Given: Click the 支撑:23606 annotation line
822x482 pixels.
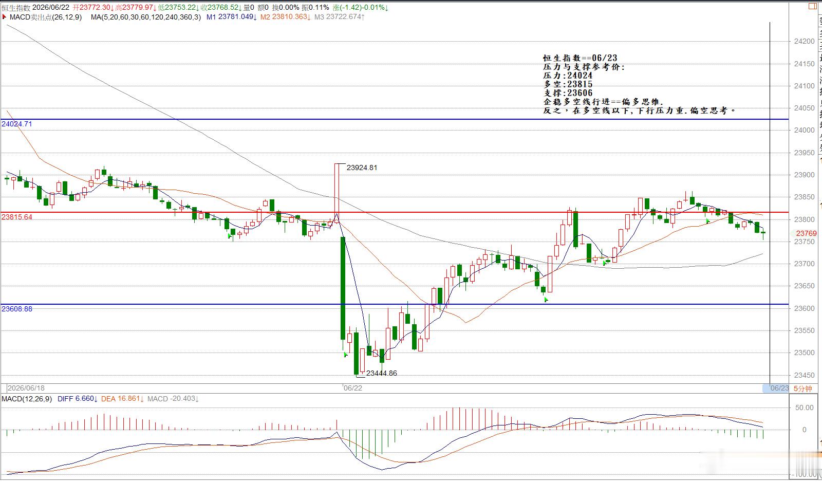Looking at the screenshot, I should [x=568, y=93].
